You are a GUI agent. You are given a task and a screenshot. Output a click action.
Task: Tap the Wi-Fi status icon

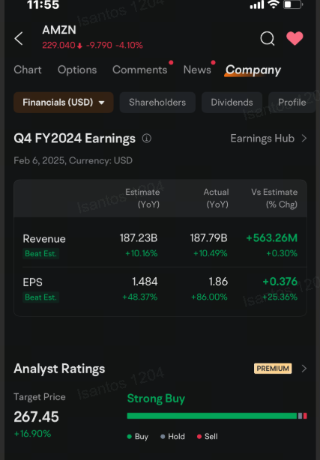pos(274,4)
